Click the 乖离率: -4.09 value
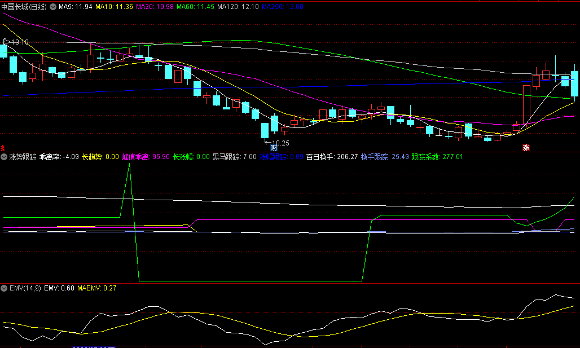This screenshot has width=580, height=348. [59, 157]
